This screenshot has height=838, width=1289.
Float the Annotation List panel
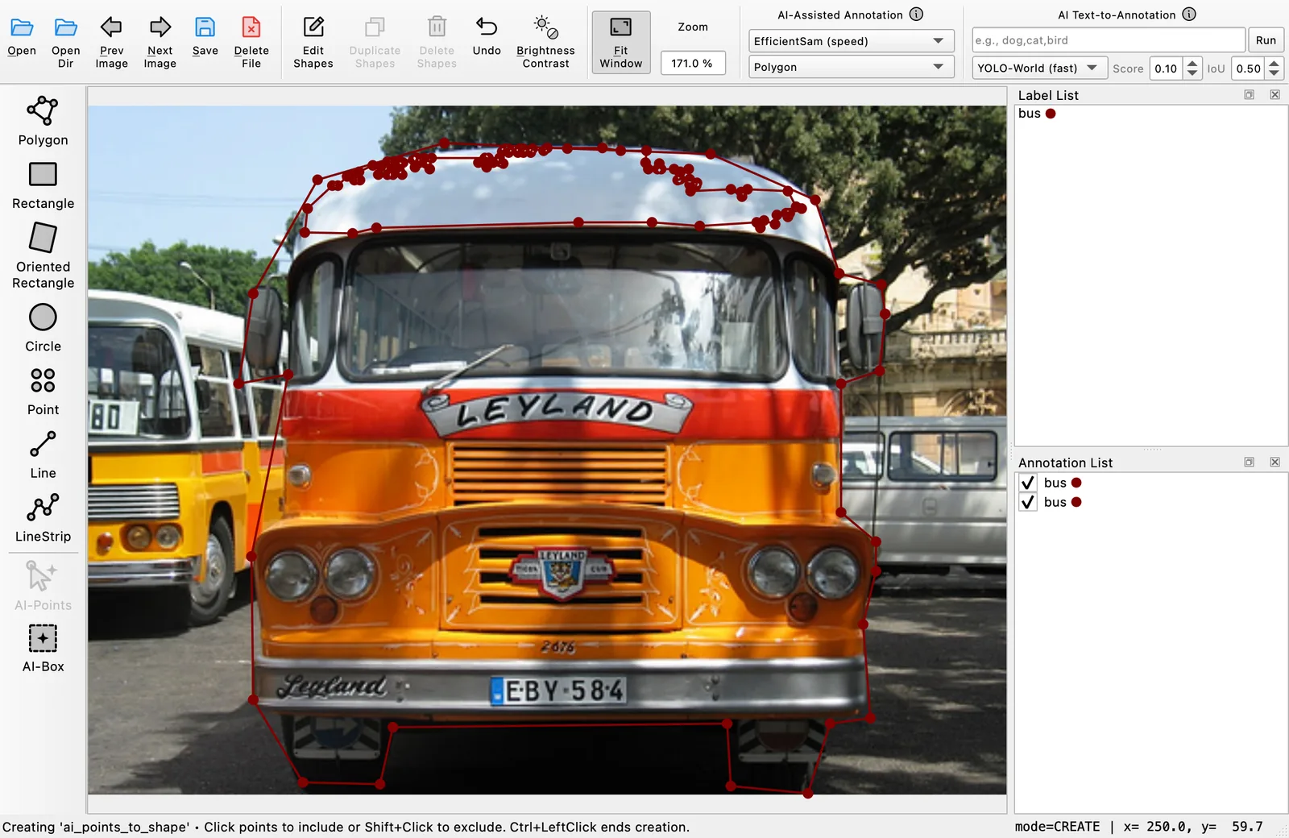(x=1250, y=463)
